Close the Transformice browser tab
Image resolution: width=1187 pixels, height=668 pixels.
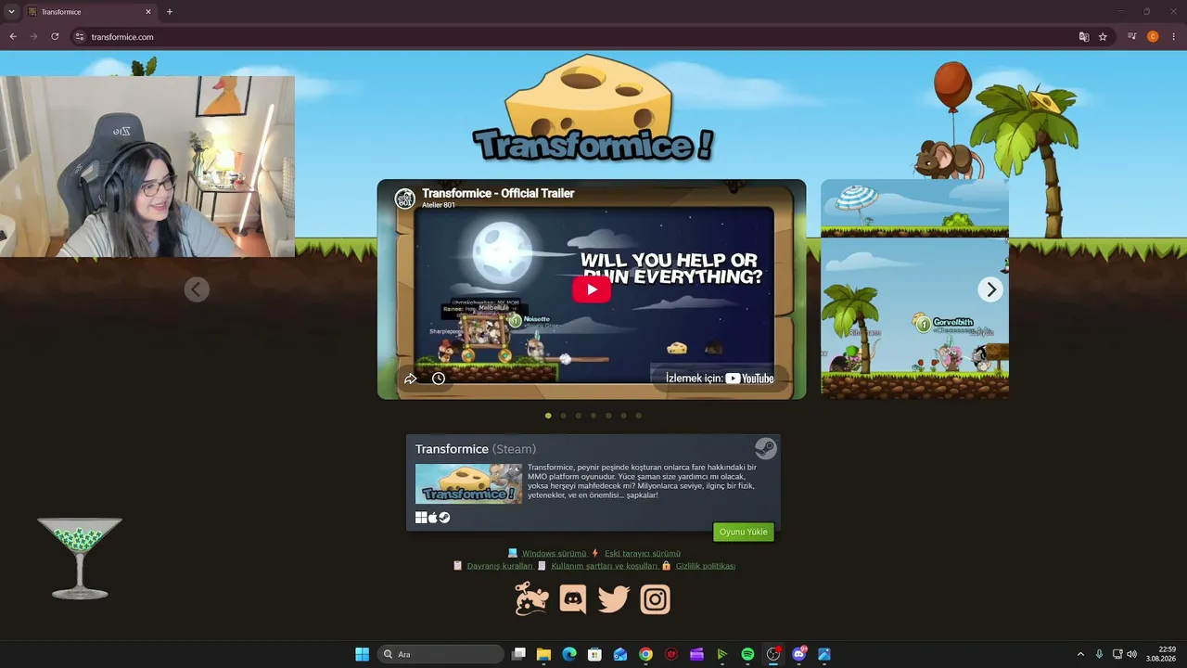pyautogui.click(x=147, y=12)
